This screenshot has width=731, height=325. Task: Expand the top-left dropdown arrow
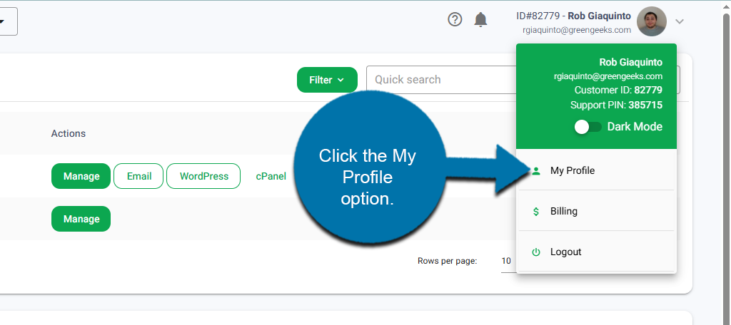pos(2,21)
